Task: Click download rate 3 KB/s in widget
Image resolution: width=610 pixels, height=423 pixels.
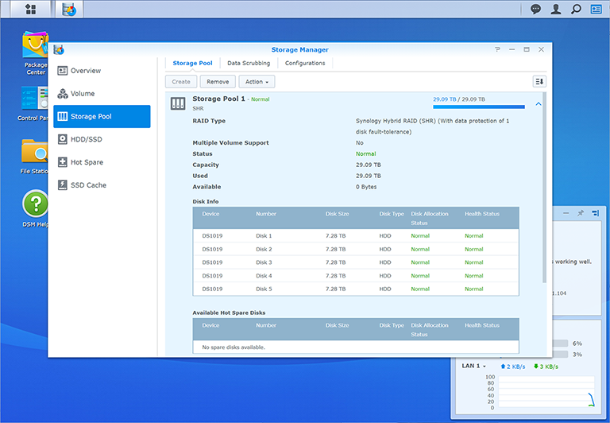Action: [546, 367]
